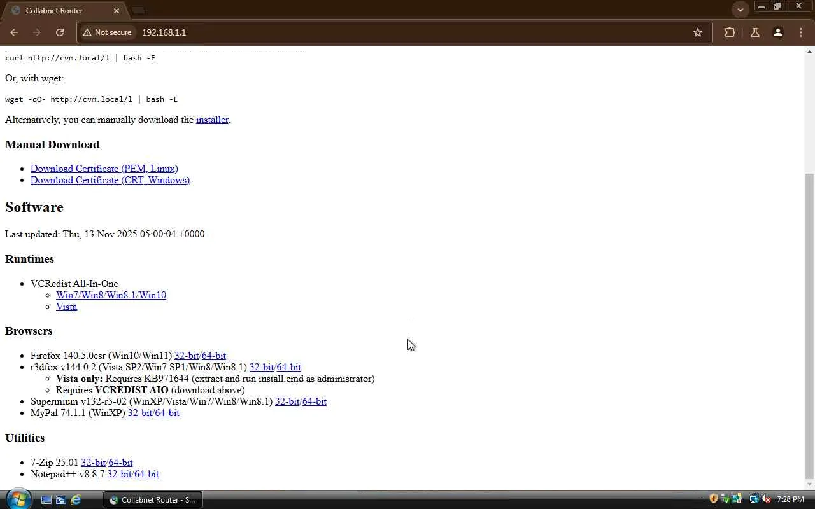The width and height of the screenshot is (815, 509).
Task: Download Notepad++ v8.8.7 64-bit
Action: (146, 474)
